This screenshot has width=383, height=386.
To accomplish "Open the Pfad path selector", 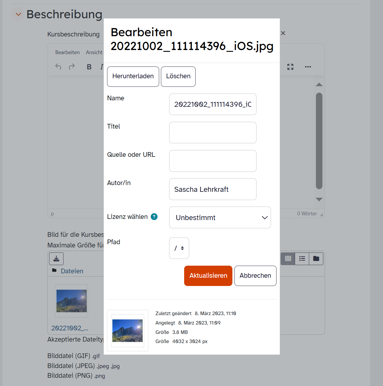I will click(179, 248).
